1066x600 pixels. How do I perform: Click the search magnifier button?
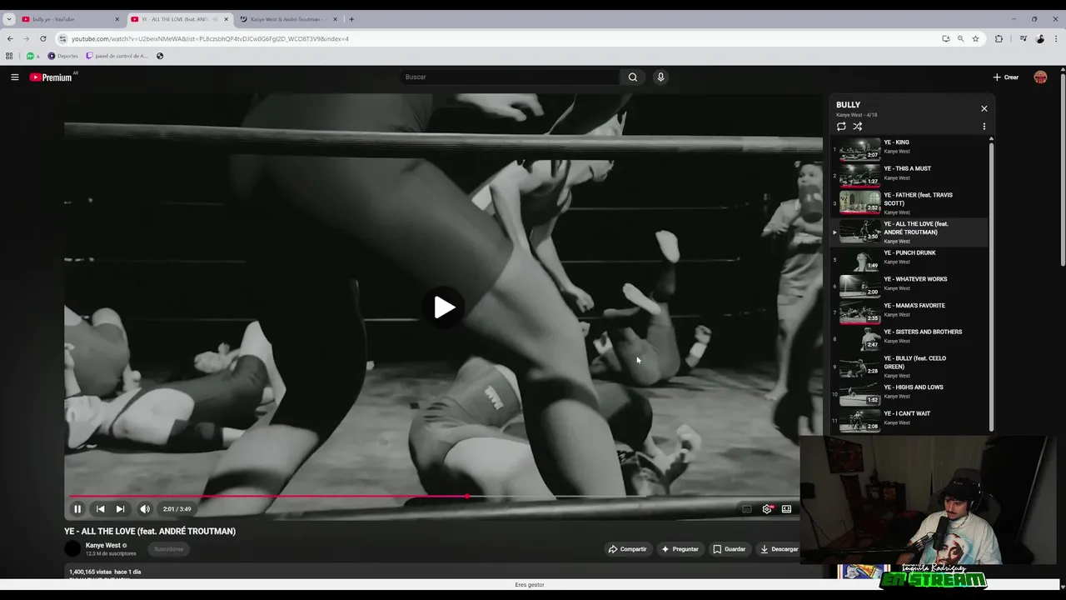[x=633, y=77]
